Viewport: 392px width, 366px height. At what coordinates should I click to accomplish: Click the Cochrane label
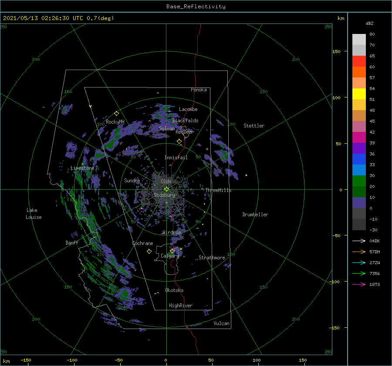tap(142, 243)
